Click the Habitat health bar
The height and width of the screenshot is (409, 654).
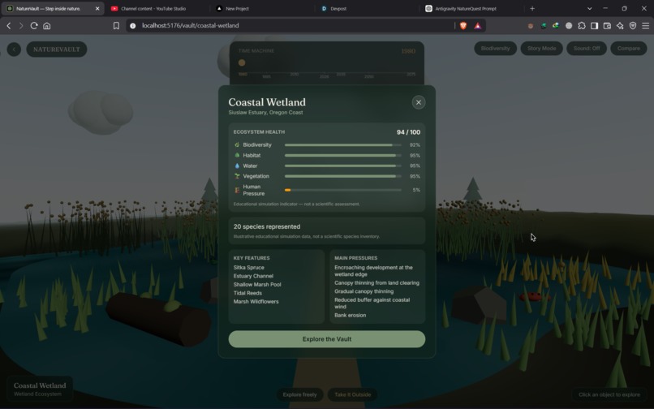point(343,155)
